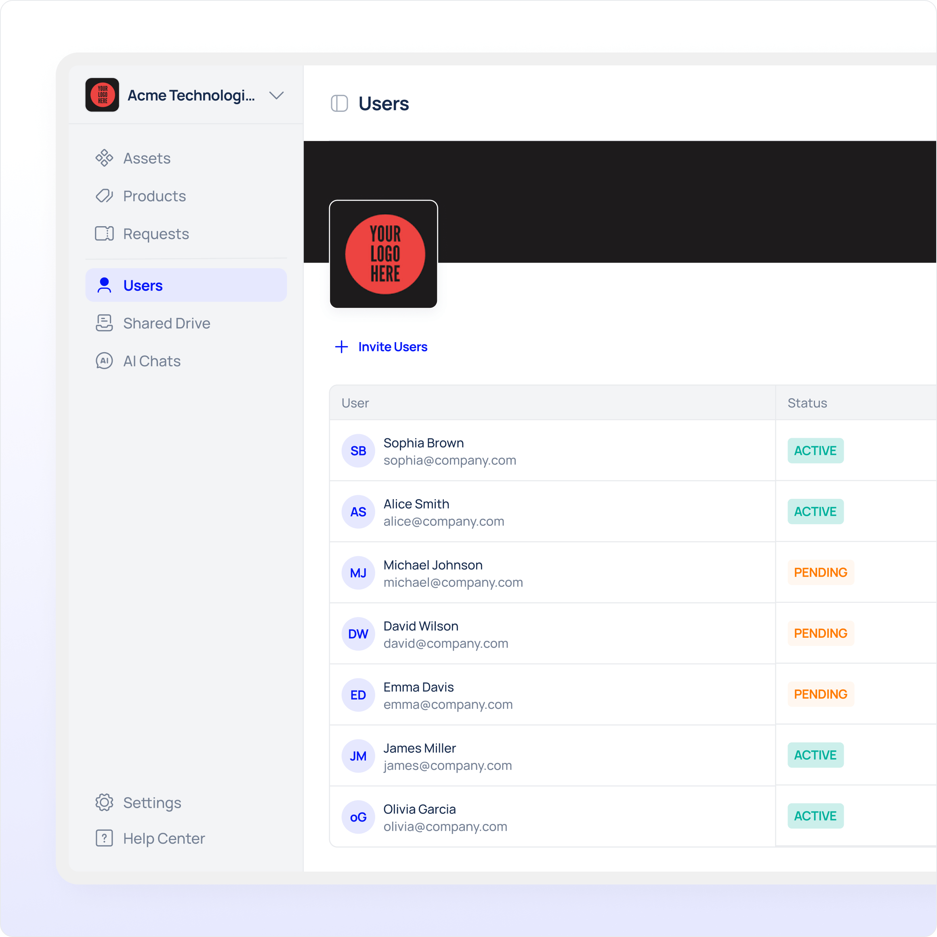Open Settings via the gear icon
The height and width of the screenshot is (937, 937).
pyautogui.click(x=104, y=803)
